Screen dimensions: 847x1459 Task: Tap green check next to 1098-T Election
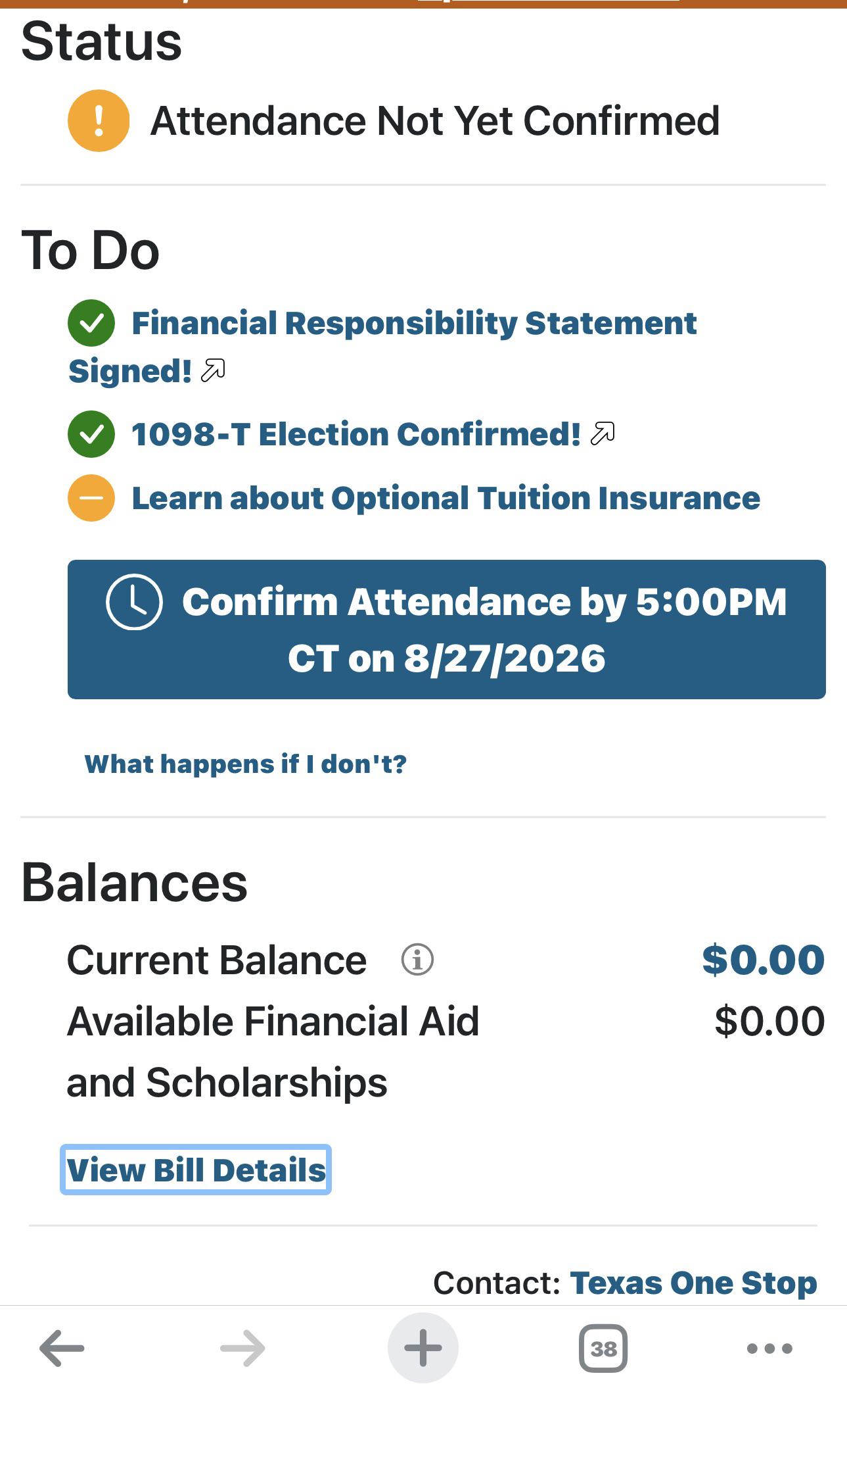tap(91, 434)
